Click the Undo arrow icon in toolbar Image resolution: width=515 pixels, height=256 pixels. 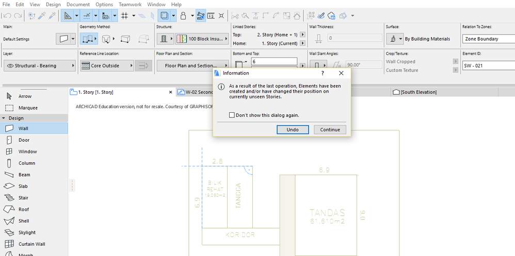pos(8,15)
